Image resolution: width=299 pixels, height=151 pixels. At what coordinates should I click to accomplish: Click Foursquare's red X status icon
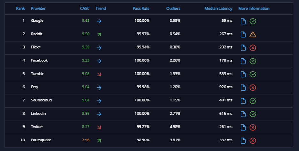253,141
